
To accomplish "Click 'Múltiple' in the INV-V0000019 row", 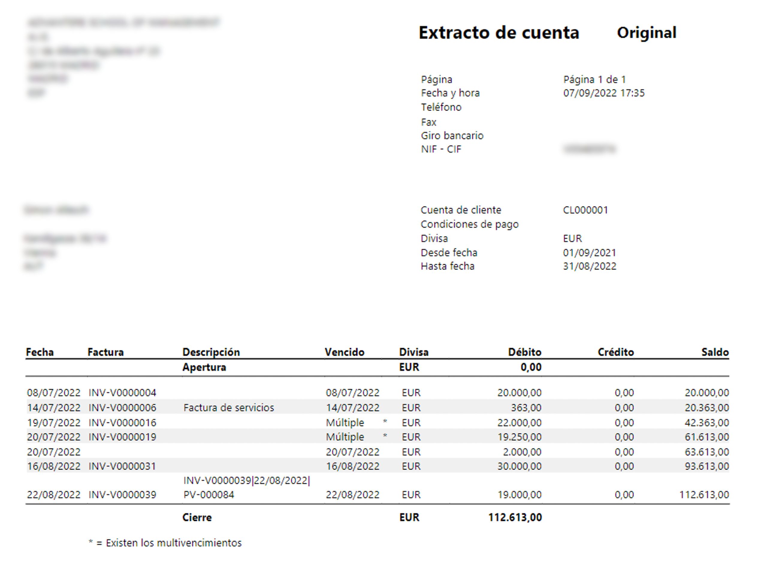I will [345, 437].
